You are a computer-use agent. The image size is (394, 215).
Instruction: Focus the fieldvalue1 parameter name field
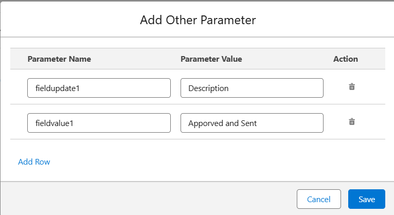coord(99,123)
